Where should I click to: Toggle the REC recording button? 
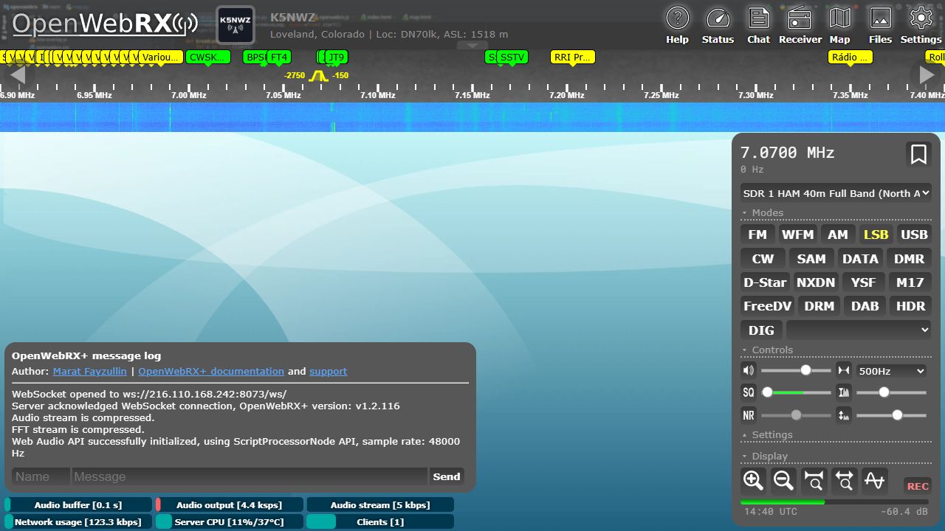pyautogui.click(x=918, y=486)
